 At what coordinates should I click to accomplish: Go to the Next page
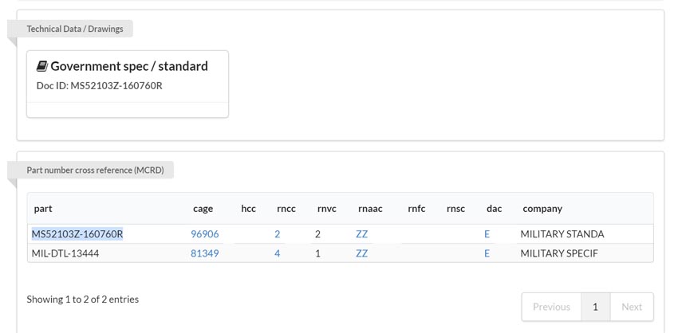pos(632,307)
